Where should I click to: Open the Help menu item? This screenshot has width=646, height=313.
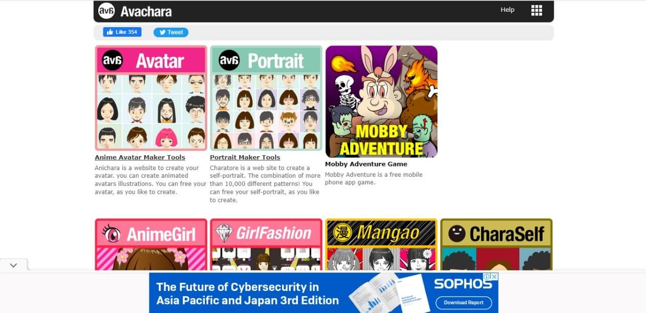(x=507, y=10)
